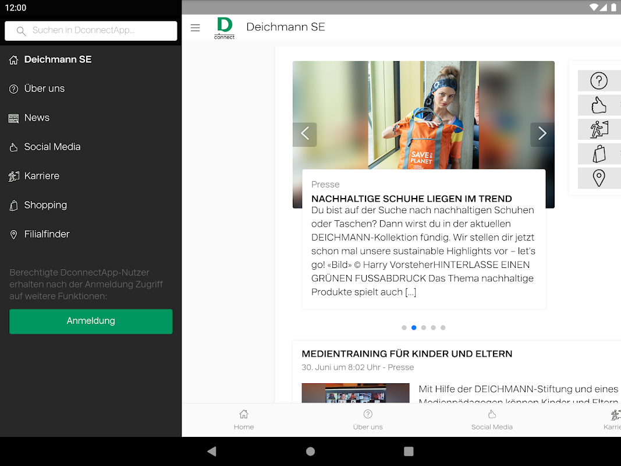Go to the previous carousel slide
This screenshot has height=466, width=621.
point(304,134)
